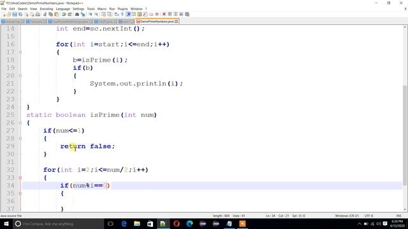Open the File menu

pos(4,9)
